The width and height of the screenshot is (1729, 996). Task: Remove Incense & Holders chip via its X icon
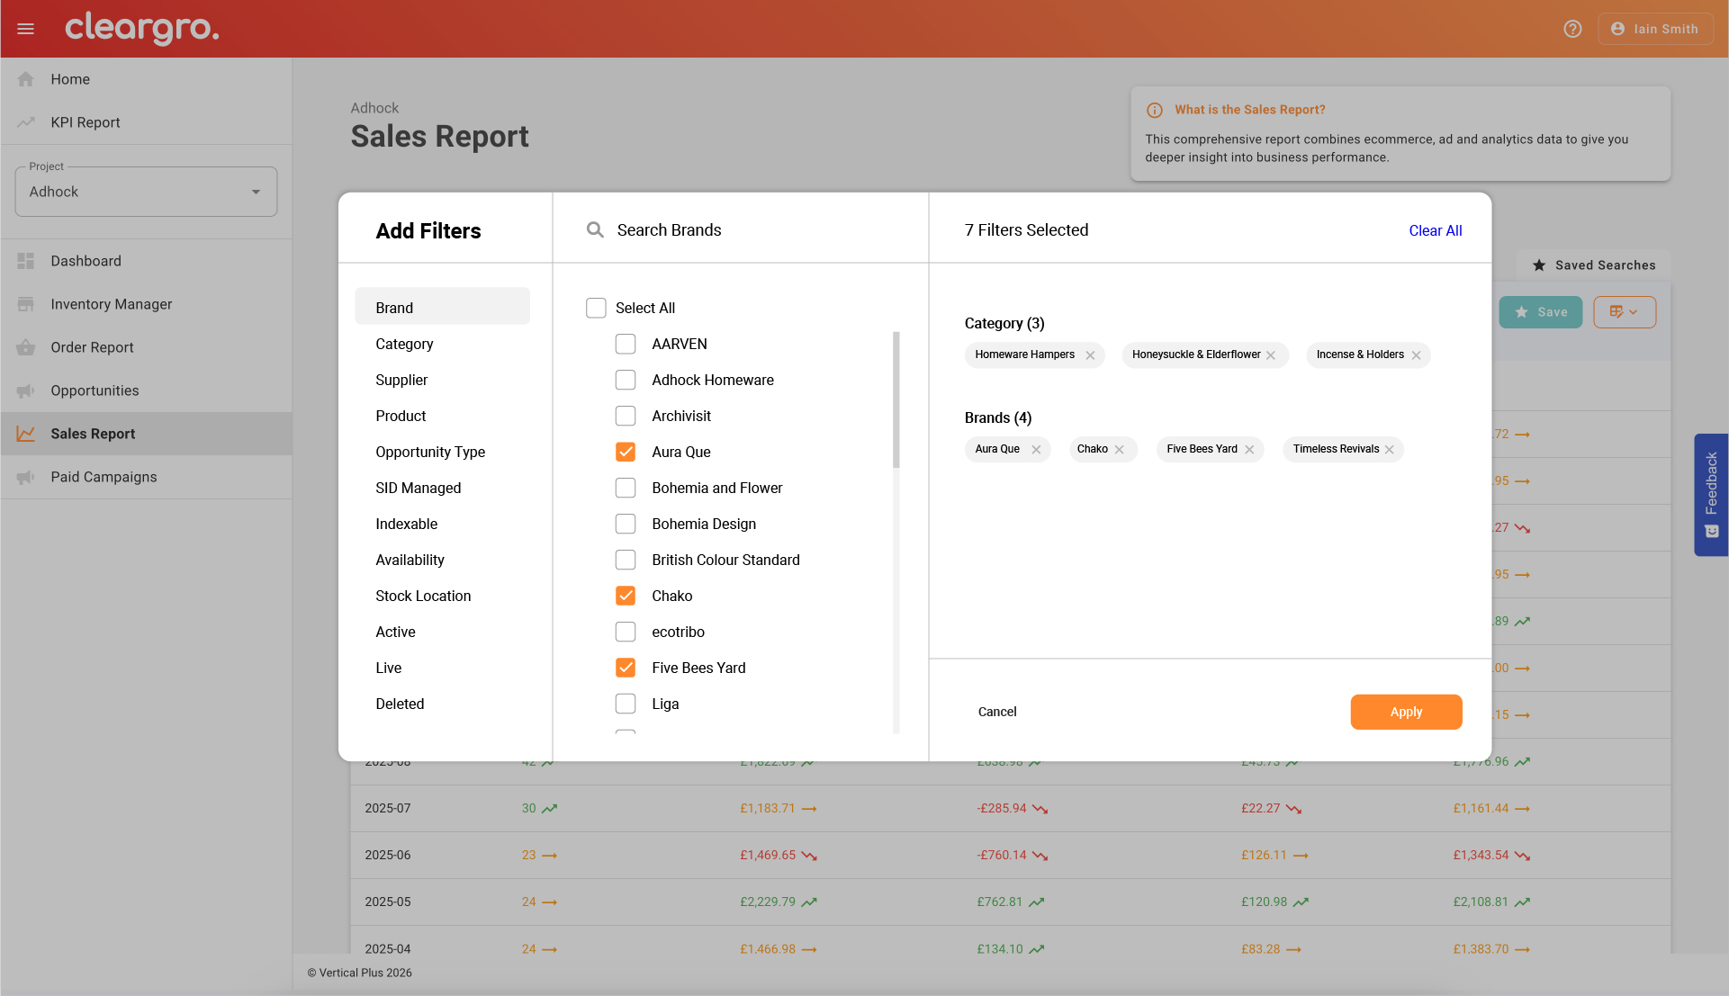click(1417, 355)
